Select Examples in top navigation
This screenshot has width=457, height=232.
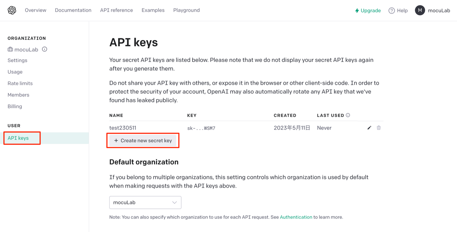tap(153, 10)
